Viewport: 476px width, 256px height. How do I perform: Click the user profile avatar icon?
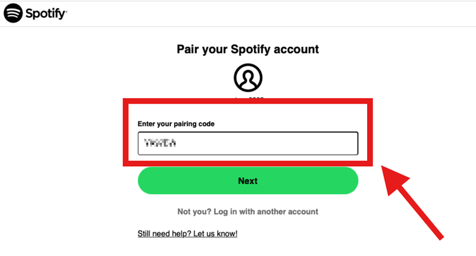pyautogui.click(x=248, y=76)
